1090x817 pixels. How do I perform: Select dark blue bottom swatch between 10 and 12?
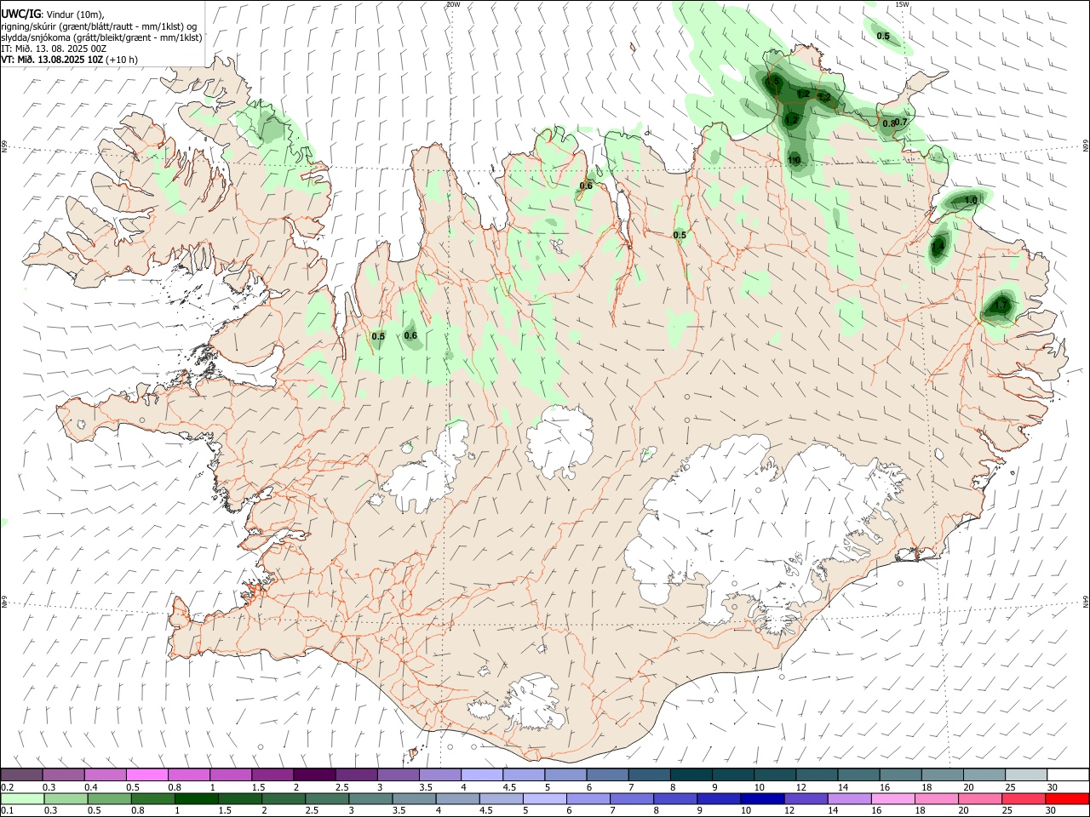coord(762,798)
